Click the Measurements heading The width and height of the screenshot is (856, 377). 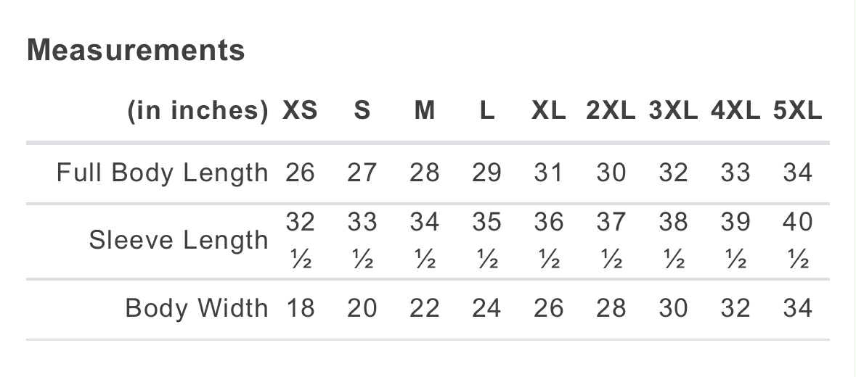point(136,50)
